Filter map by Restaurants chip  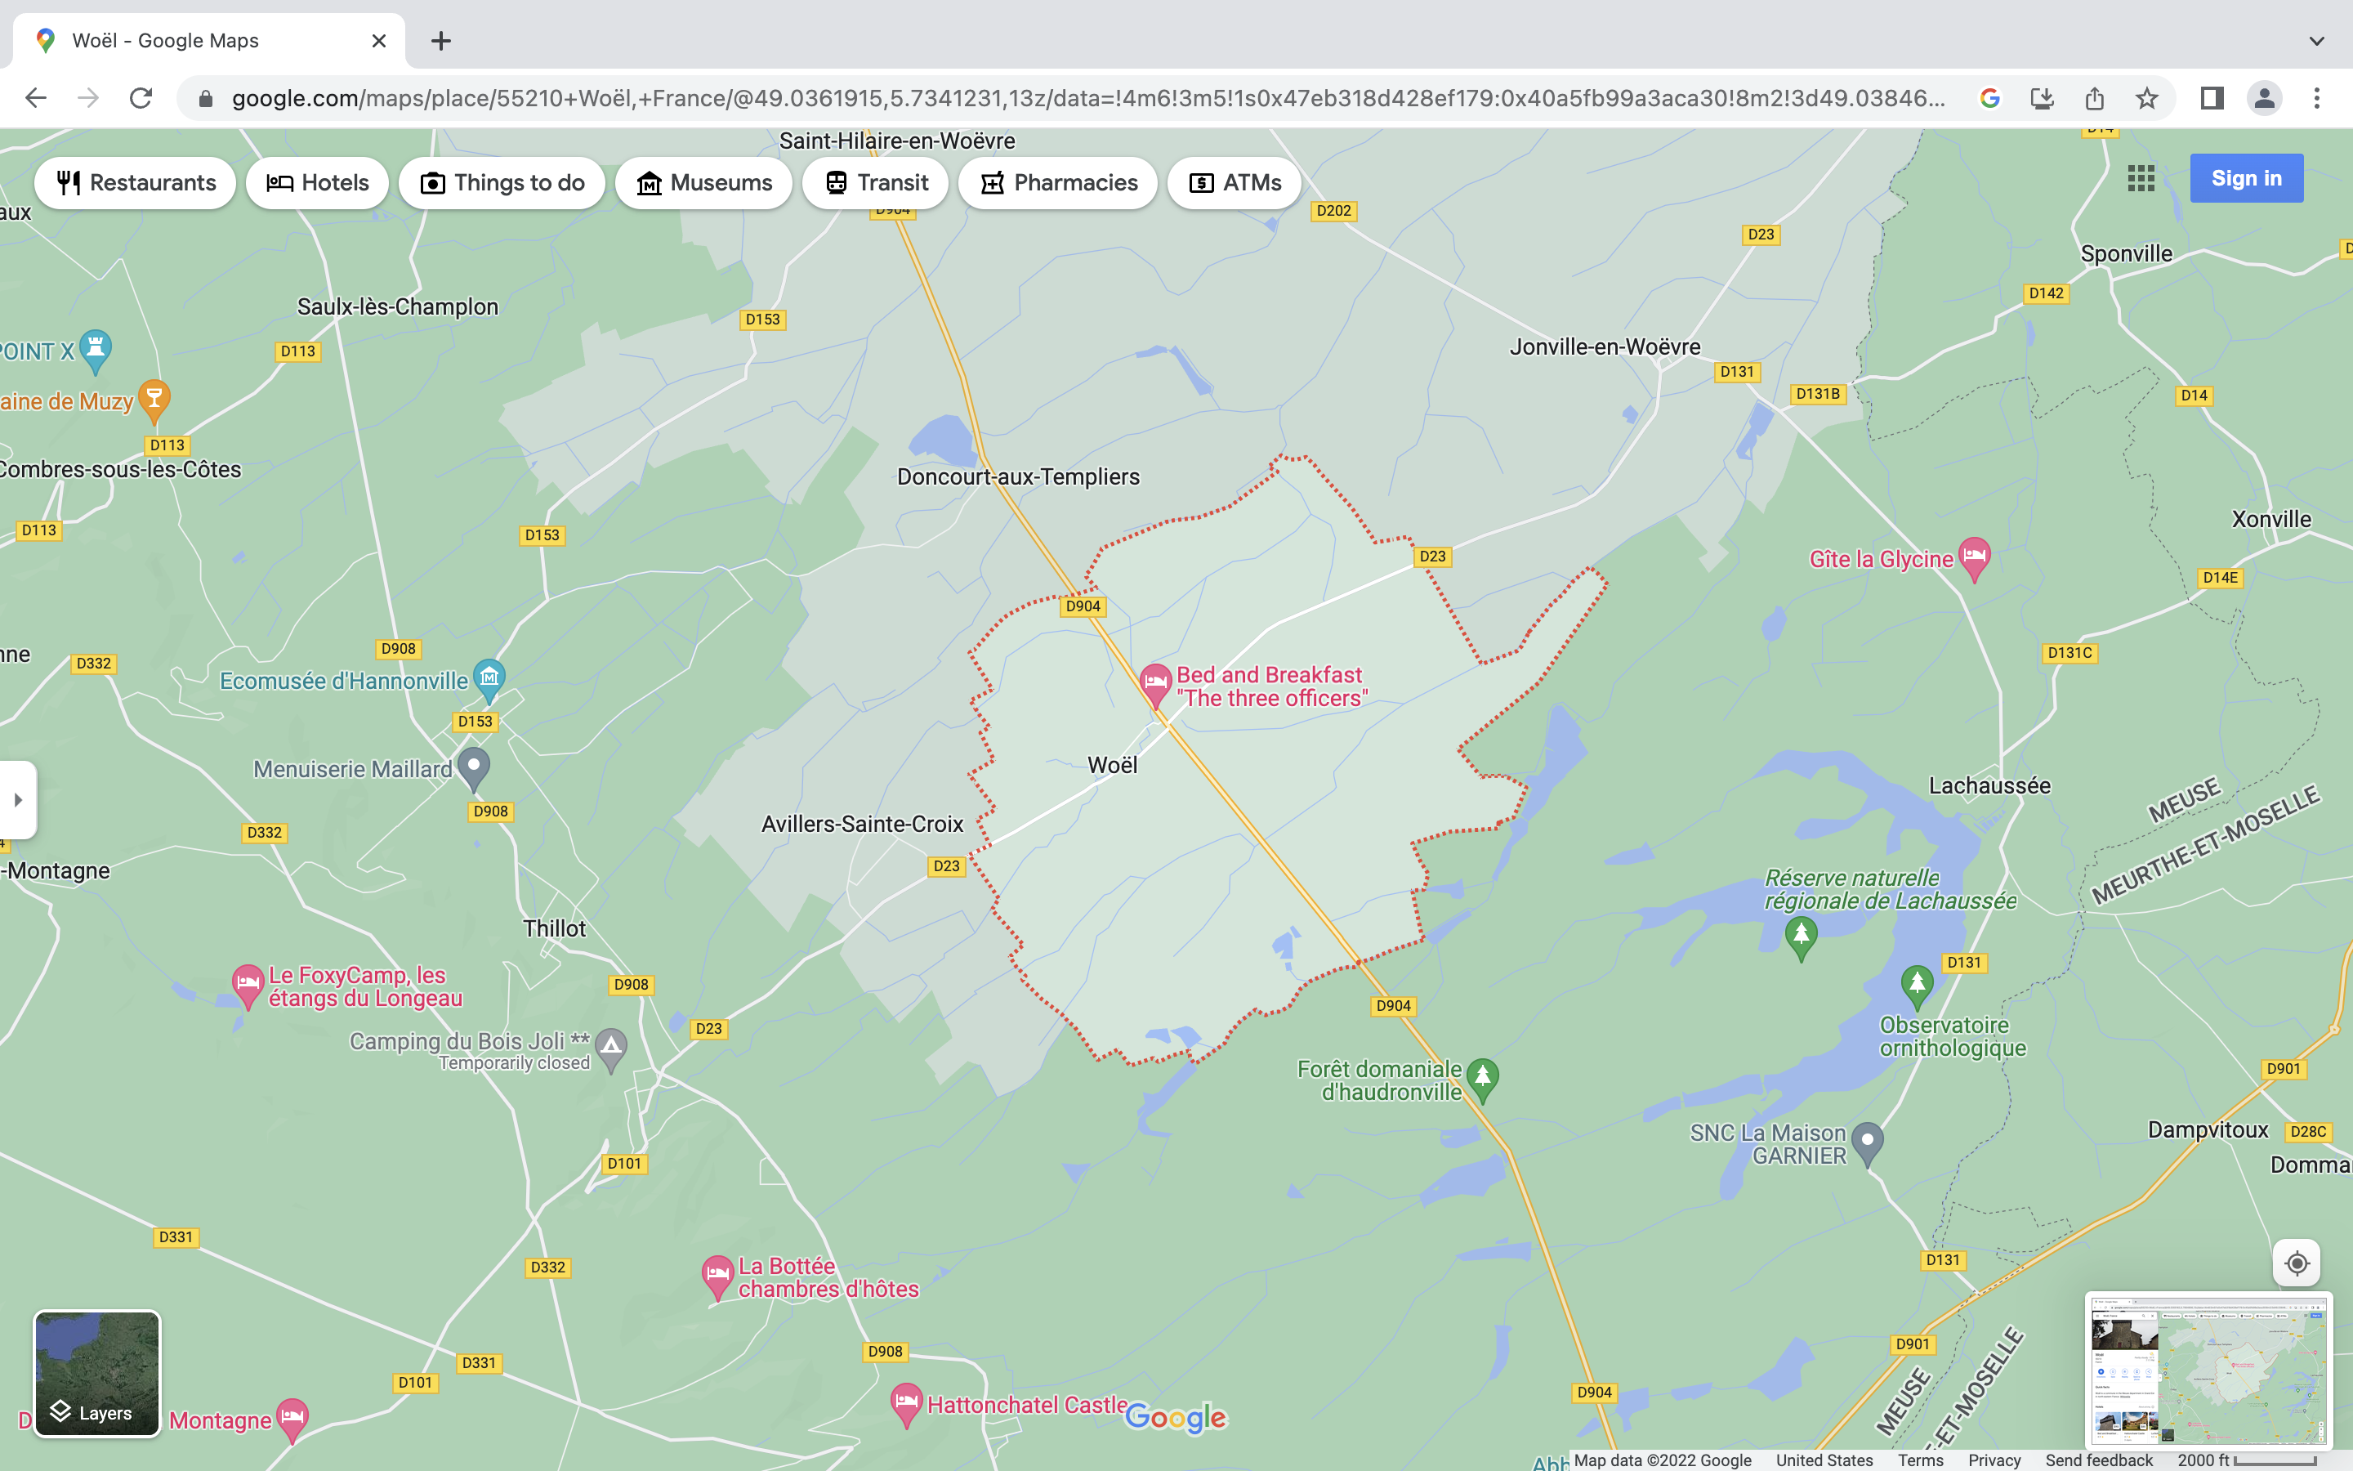pyautogui.click(x=136, y=183)
